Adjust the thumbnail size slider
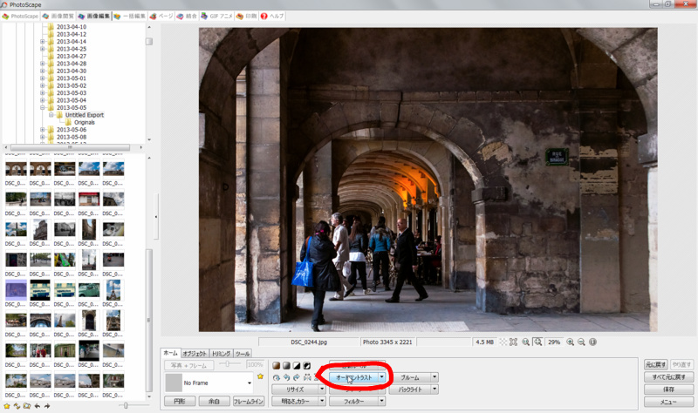The image size is (698, 413). click(126, 405)
